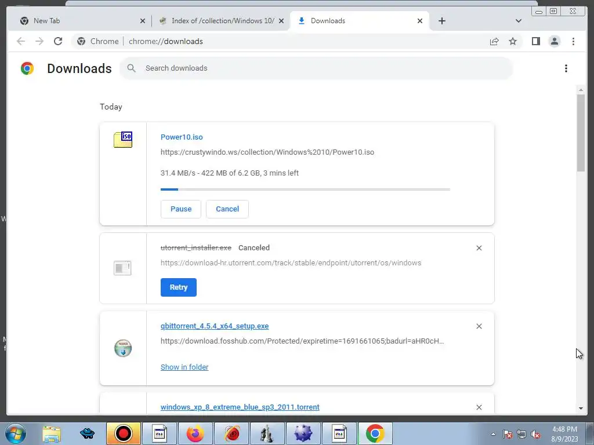Click the blue creature taskbar icon
594x445 pixels.
[87, 433]
